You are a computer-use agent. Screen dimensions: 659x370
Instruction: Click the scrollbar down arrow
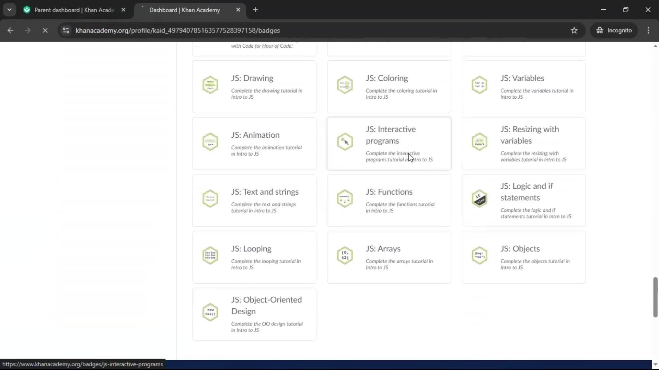(x=655, y=365)
